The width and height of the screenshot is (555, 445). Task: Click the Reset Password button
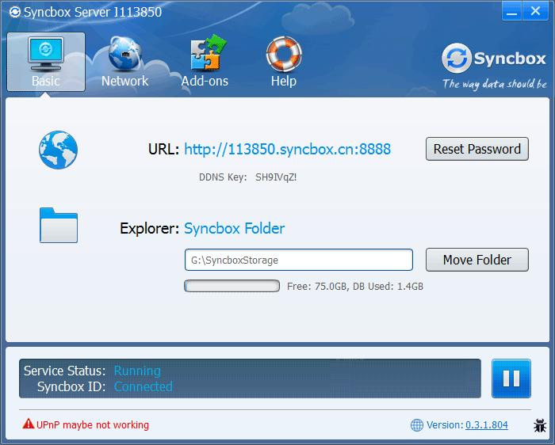tap(477, 149)
